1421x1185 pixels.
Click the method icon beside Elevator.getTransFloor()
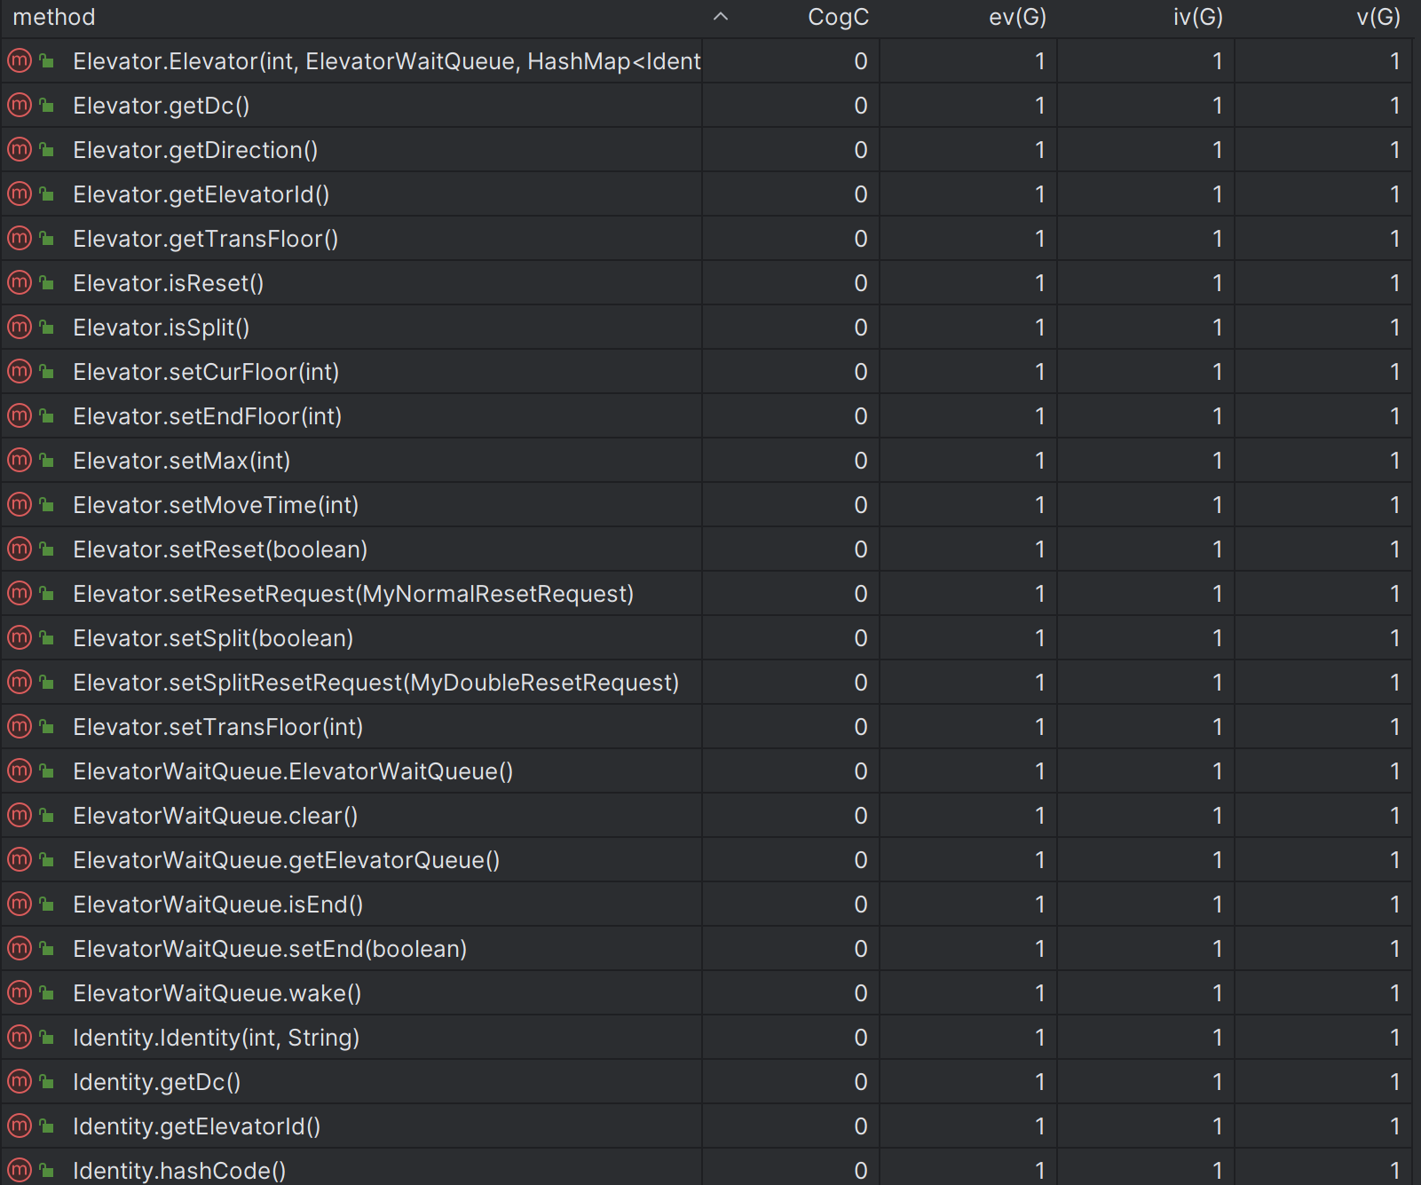[20, 238]
